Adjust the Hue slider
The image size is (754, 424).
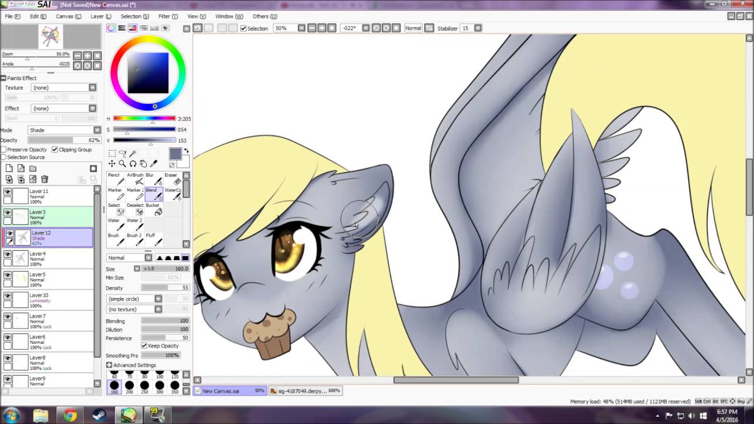[144, 118]
